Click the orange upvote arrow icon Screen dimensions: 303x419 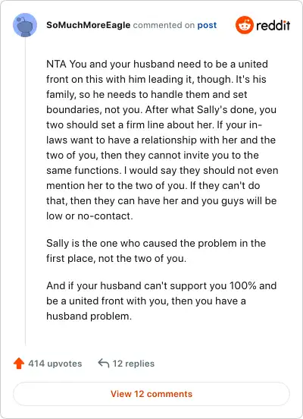coord(19,364)
